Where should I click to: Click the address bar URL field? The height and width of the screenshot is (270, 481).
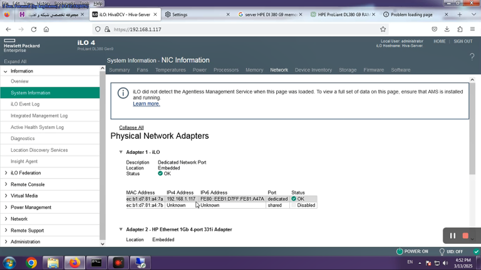[240, 29]
